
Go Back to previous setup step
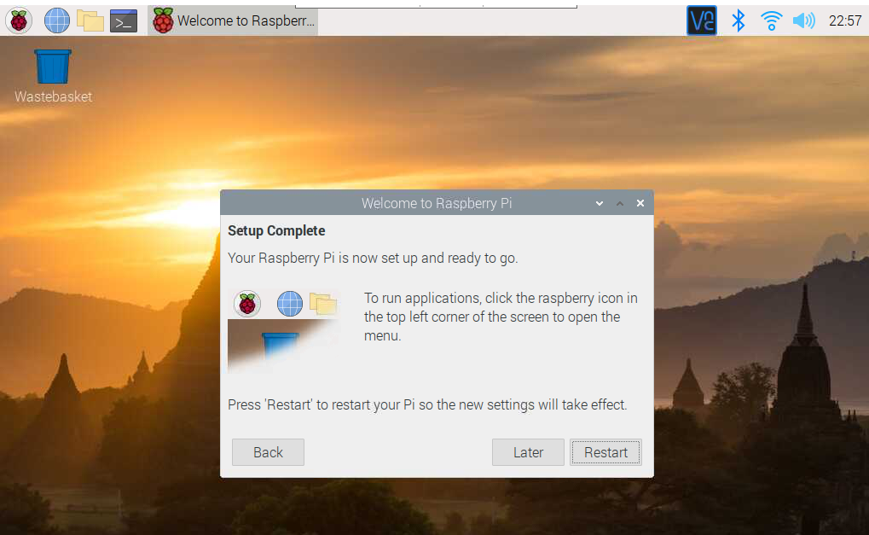(x=268, y=451)
